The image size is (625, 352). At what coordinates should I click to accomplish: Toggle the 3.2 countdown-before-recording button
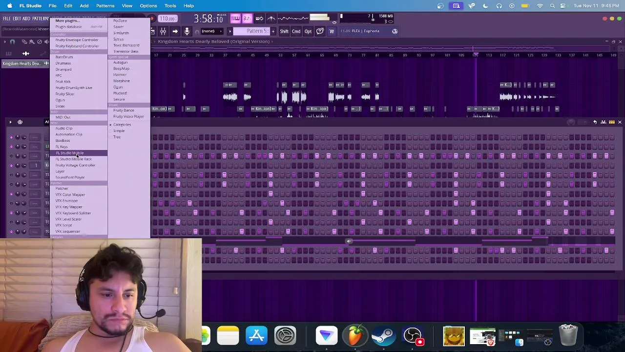coord(247,19)
